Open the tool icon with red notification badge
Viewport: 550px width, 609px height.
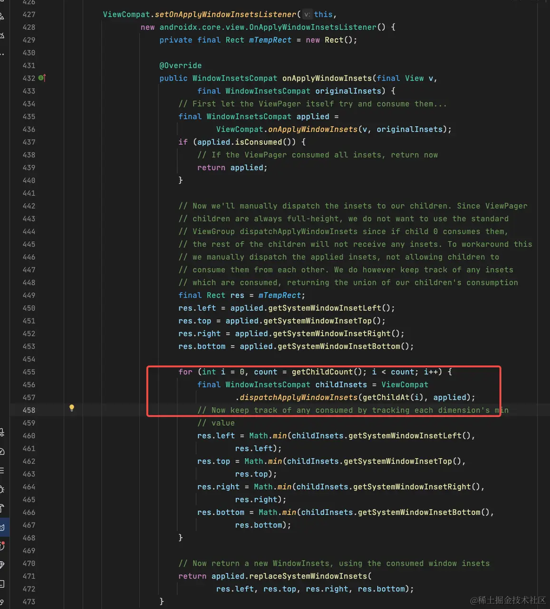tap(2, 546)
